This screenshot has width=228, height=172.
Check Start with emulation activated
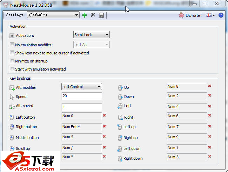pyautogui.click(x=12, y=69)
